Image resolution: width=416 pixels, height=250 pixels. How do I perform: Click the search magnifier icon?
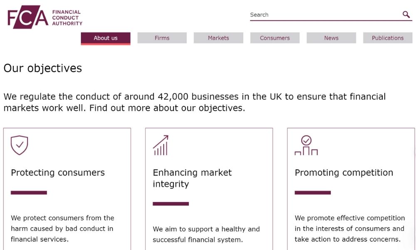406,15
